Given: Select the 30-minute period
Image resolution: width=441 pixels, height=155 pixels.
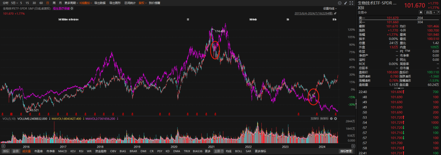Looking at the screenshot, I should coord(34,3).
